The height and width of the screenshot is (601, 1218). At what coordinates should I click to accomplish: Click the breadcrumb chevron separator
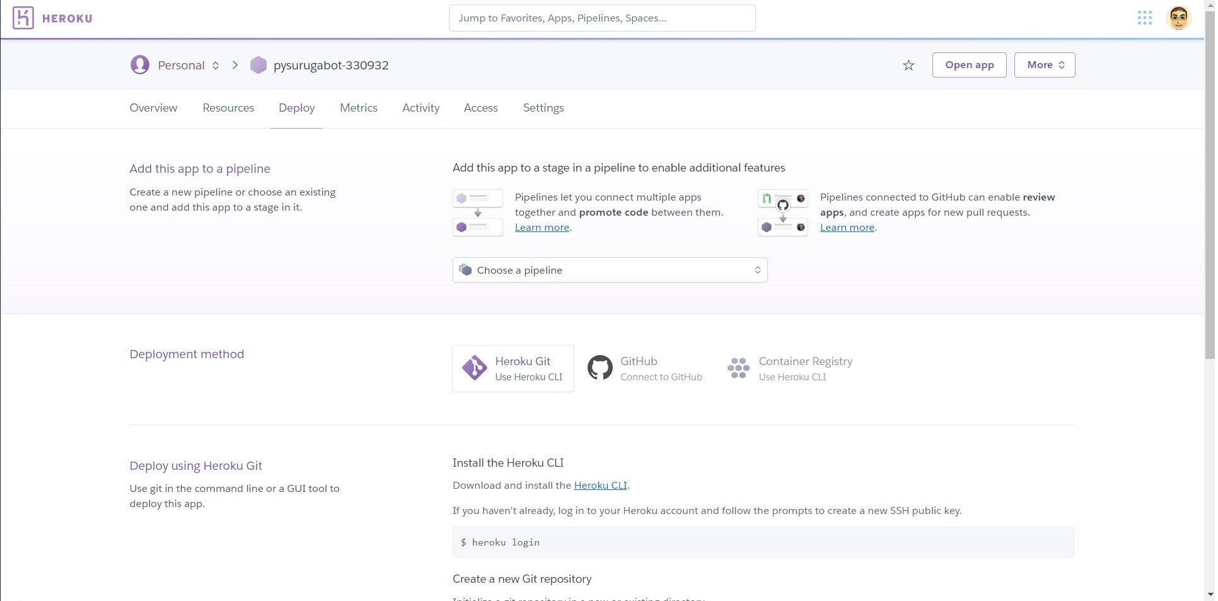[235, 65]
